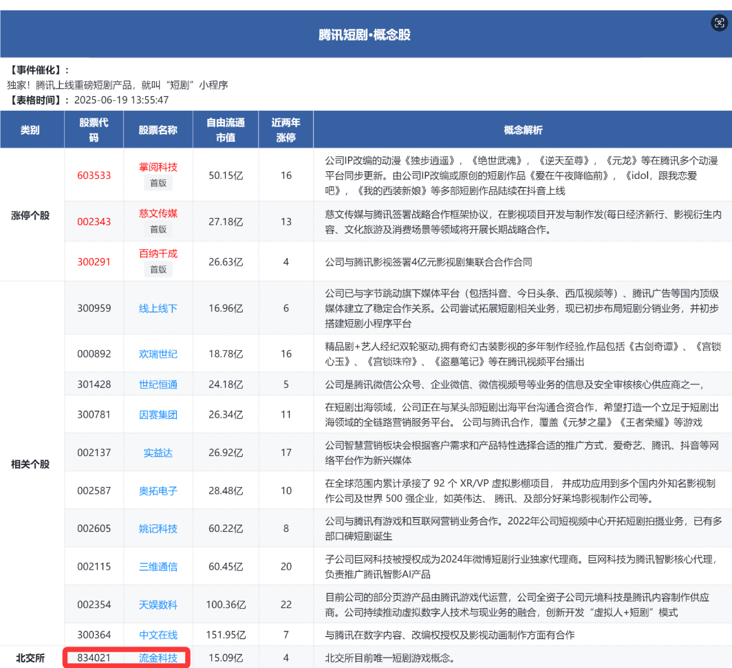This screenshot has height=668, width=732.
Task: Click the table timestamp 2025-06-19 13:55:47
Action: 121,100
